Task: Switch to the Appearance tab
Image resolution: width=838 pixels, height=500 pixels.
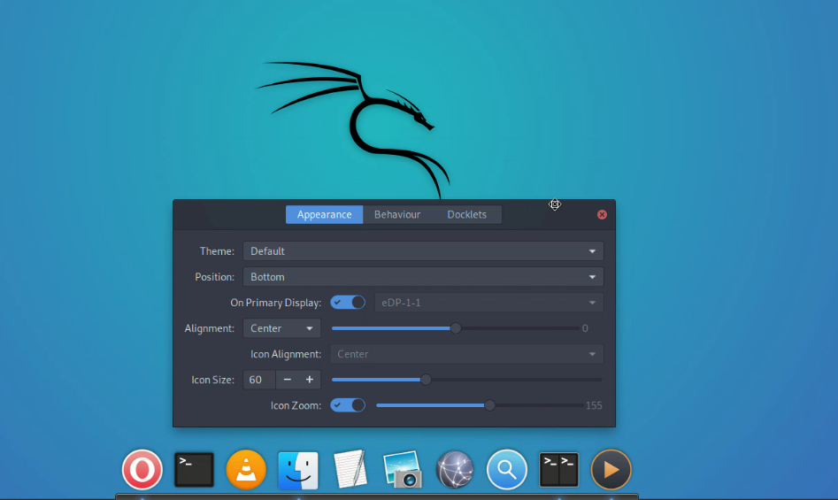Action: pyautogui.click(x=325, y=214)
